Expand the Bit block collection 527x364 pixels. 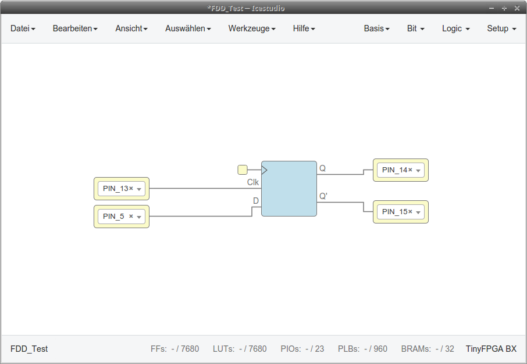tap(415, 28)
